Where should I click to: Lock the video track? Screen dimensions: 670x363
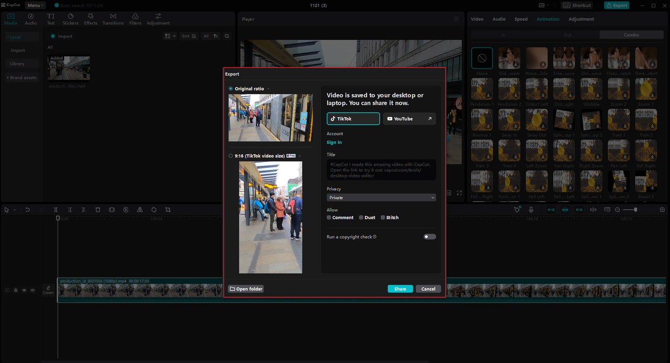pos(16,290)
